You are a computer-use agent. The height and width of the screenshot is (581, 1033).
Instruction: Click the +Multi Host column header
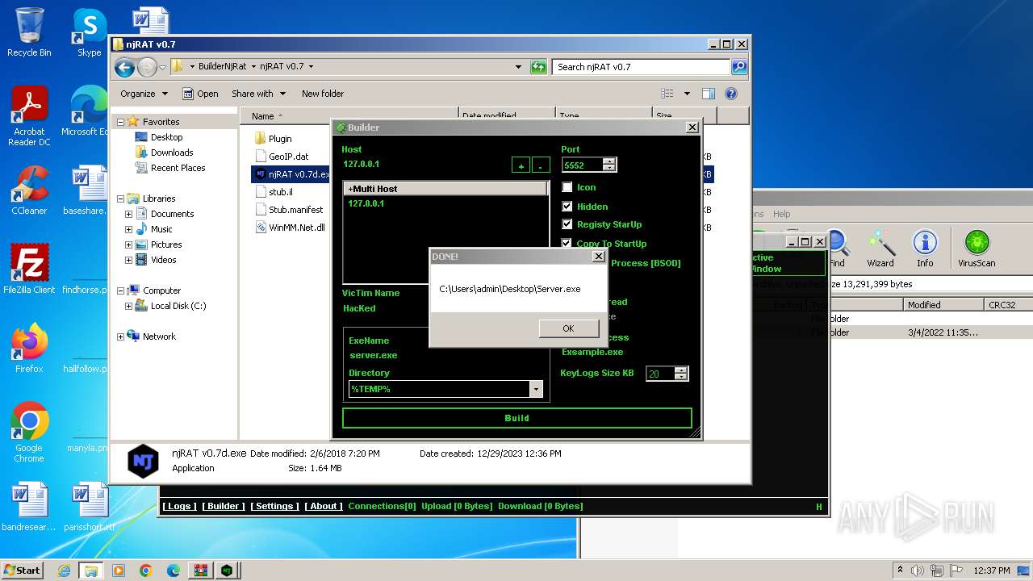tap(445, 189)
